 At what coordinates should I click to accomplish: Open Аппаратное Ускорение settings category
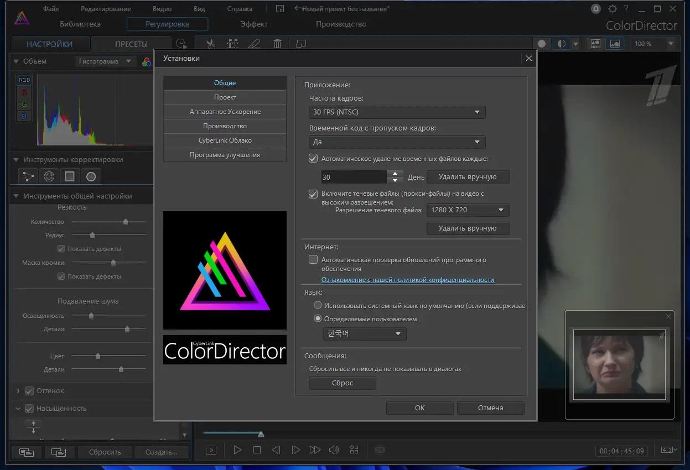(x=225, y=112)
